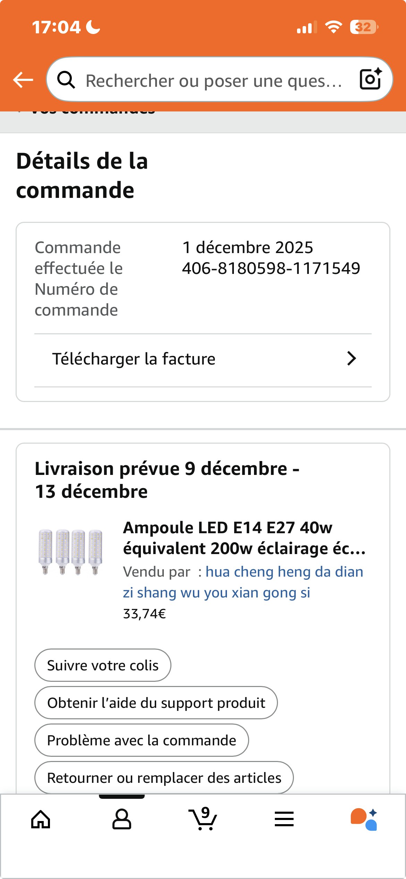Tap the back arrow icon

tap(23, 80)
